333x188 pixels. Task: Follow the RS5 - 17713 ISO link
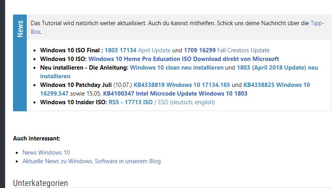pyautogui.click(x=131, y=102)
